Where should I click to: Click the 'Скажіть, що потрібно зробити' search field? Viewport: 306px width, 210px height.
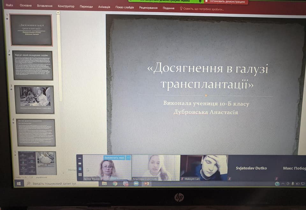click(202, 9)
